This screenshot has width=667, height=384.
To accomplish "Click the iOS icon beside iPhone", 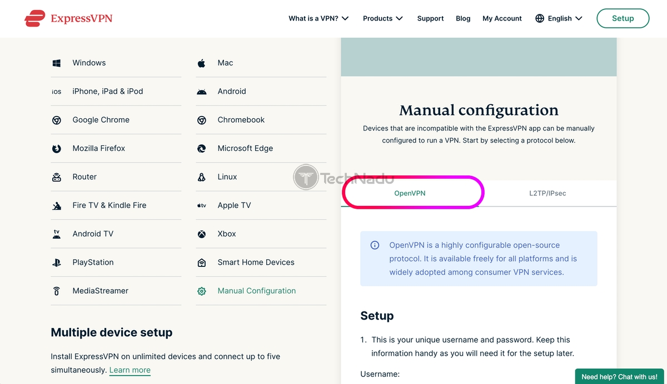I will coord(57,92).
